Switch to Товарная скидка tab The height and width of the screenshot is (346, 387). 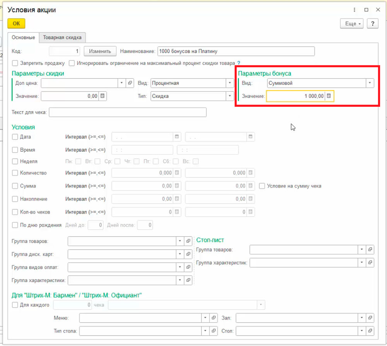click(62, 38)
